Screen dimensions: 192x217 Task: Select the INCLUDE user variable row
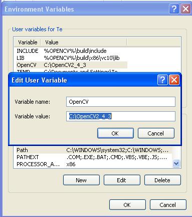pos(72,51)
